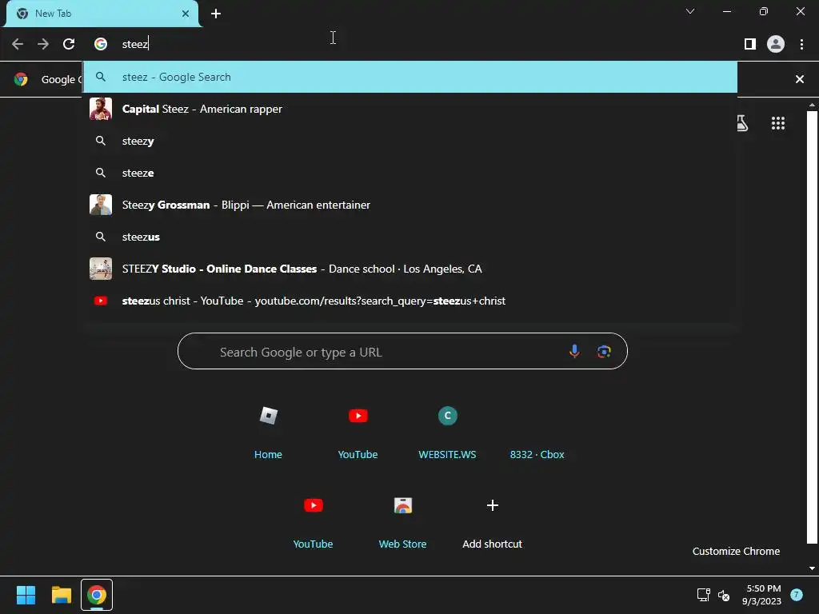Open 'steezus christ - YouTube' suggestion

point(410,301)
